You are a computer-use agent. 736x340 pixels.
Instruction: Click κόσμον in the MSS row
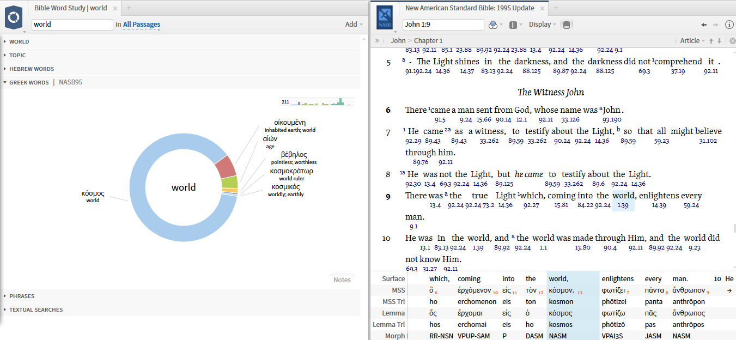pos(561,290)
